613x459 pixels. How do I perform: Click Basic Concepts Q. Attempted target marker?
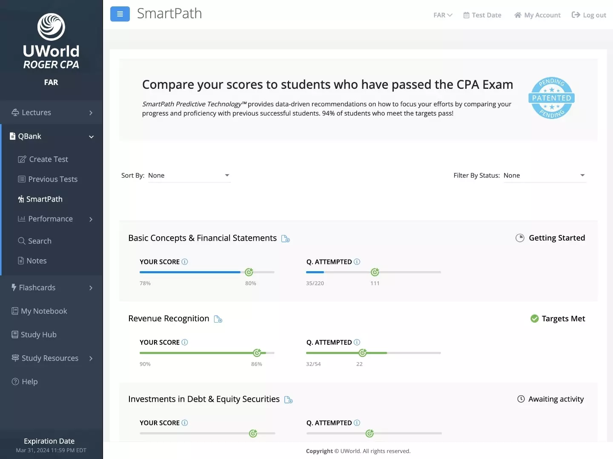pos(375,272)
